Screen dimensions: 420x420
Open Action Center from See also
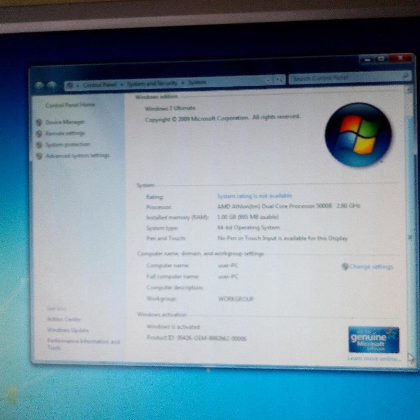tap(64, 319)
